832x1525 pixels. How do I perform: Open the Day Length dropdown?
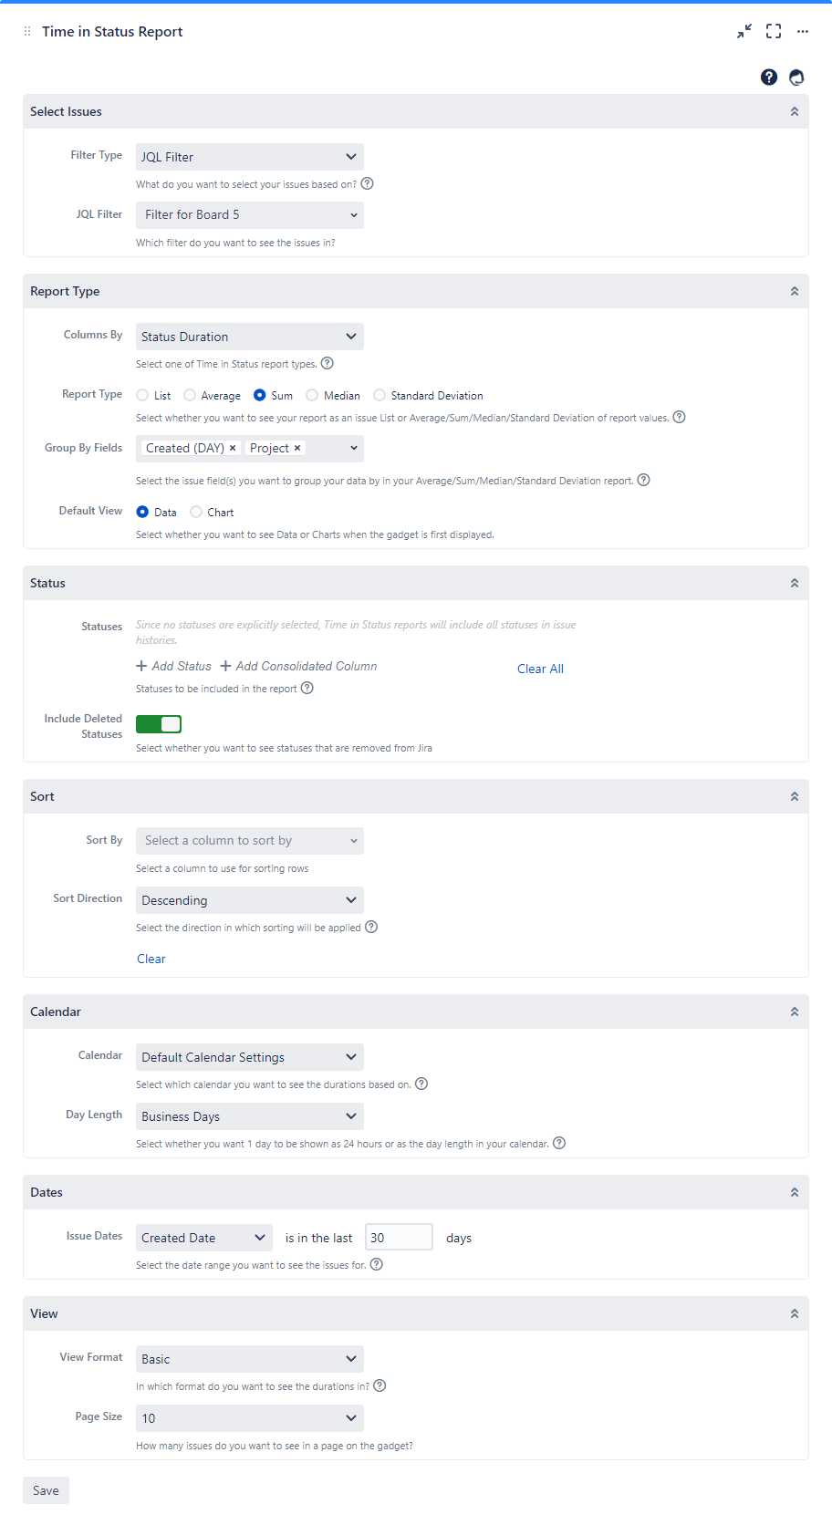point(249,1115)
